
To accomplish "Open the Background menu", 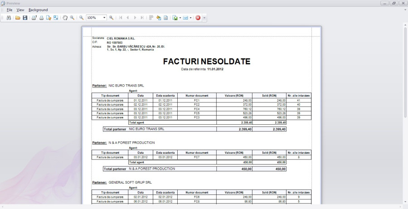I will click(38, 10).
